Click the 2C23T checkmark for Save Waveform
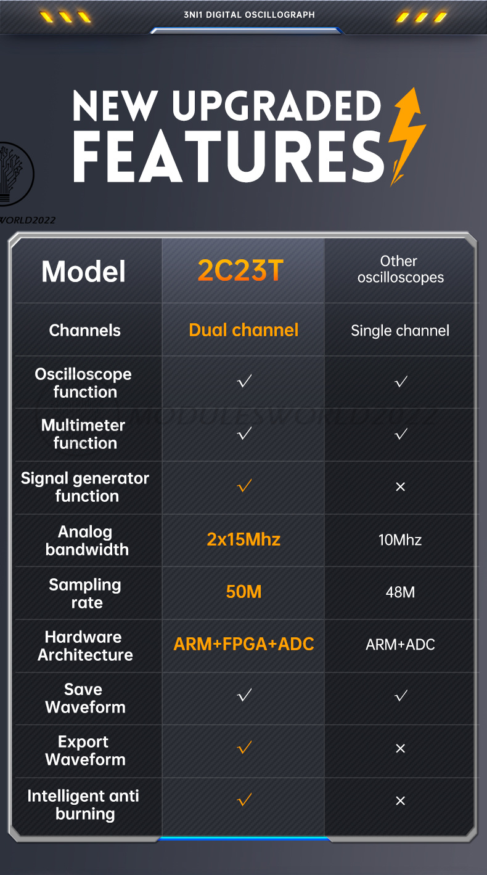 click(244, 696)
